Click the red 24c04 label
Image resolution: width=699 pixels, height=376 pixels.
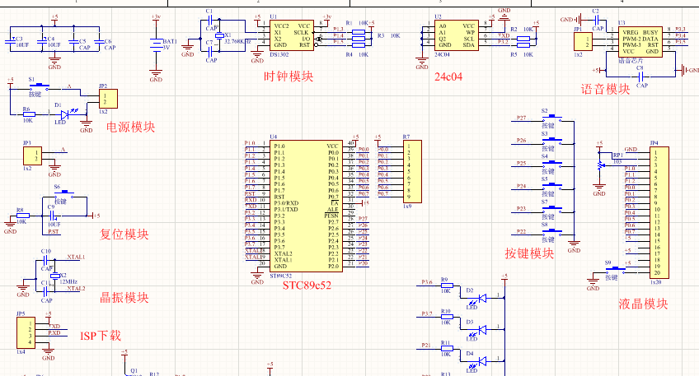448,77
